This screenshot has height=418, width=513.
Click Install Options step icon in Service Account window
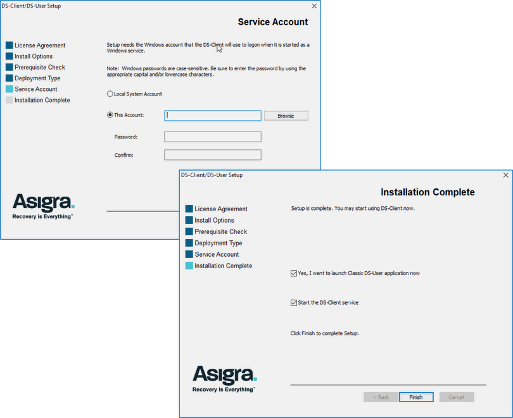point(9,56)
